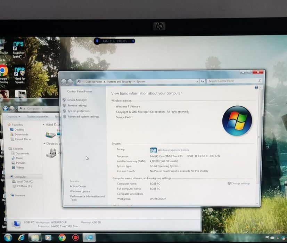Click shield icon beside Advanced system settings

point(65,117)
